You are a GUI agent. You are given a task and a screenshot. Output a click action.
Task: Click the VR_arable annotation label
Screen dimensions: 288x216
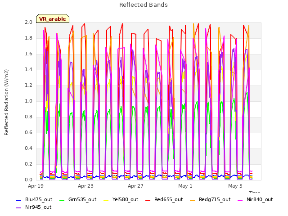[53, 19]
